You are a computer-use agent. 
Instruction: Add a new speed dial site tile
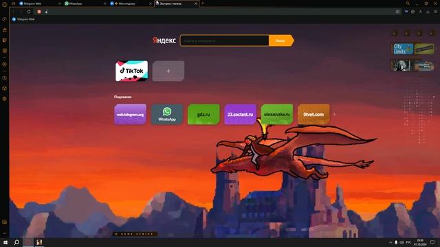click(x=168, y=71)
